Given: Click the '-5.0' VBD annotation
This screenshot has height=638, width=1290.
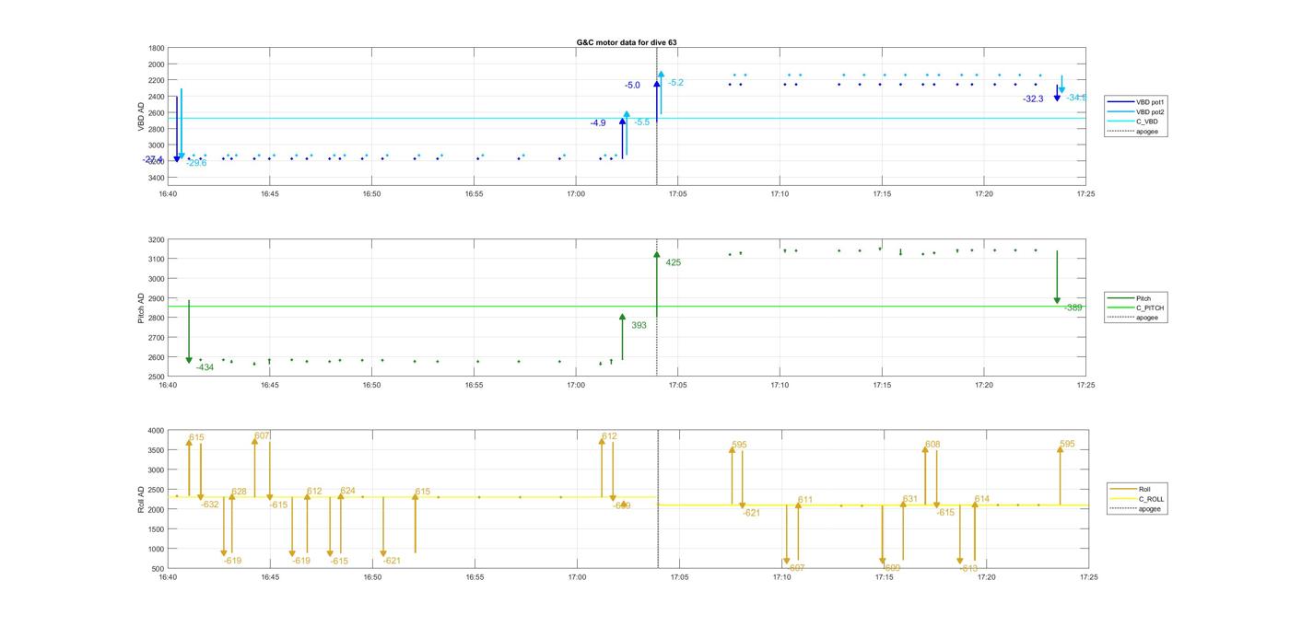Looking at the screenshot, I should click(x=632, y=86).
